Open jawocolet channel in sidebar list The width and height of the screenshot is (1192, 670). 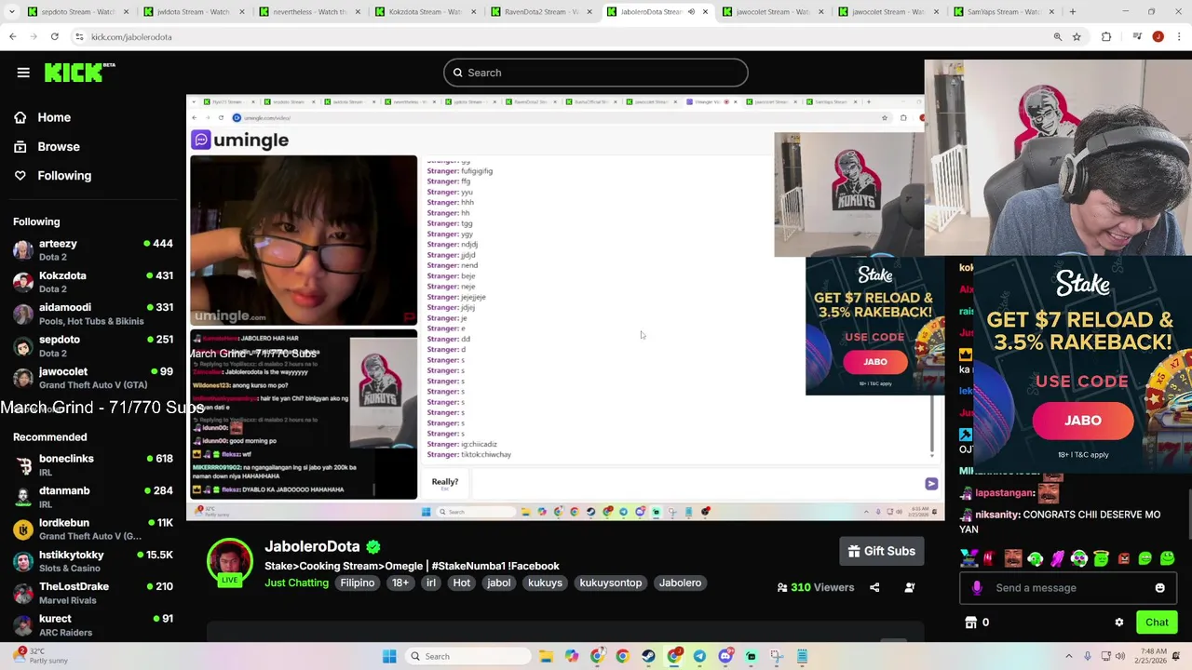[93, 378]
